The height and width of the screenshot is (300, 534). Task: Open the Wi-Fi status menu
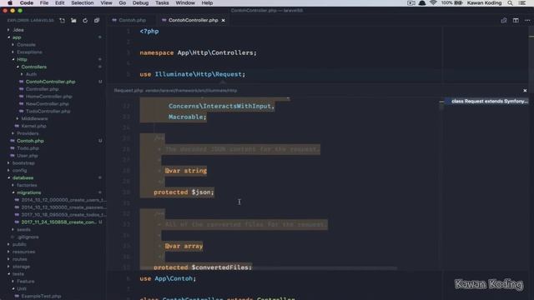433,3
